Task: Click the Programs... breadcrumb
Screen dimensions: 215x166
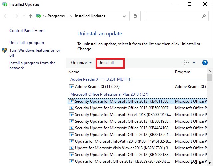Action: point(58,16)
